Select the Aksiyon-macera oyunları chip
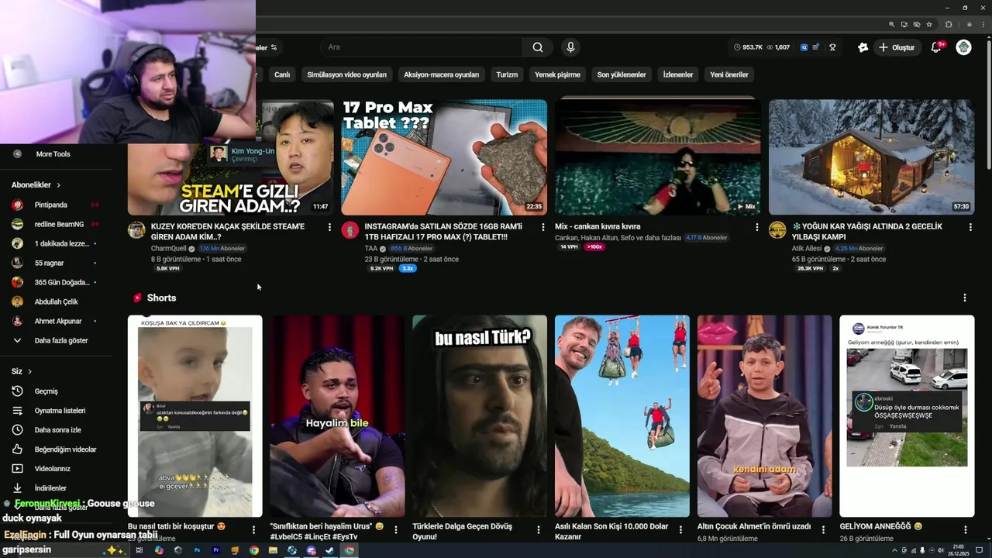Viewport: 992px width, 558px height. (x=441, y=74)
